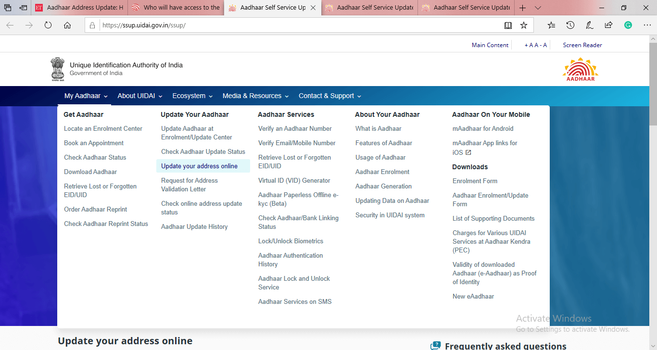Open reading view icon in address bar
Viewport: 657px width, 350px height.
pos(508,25)
